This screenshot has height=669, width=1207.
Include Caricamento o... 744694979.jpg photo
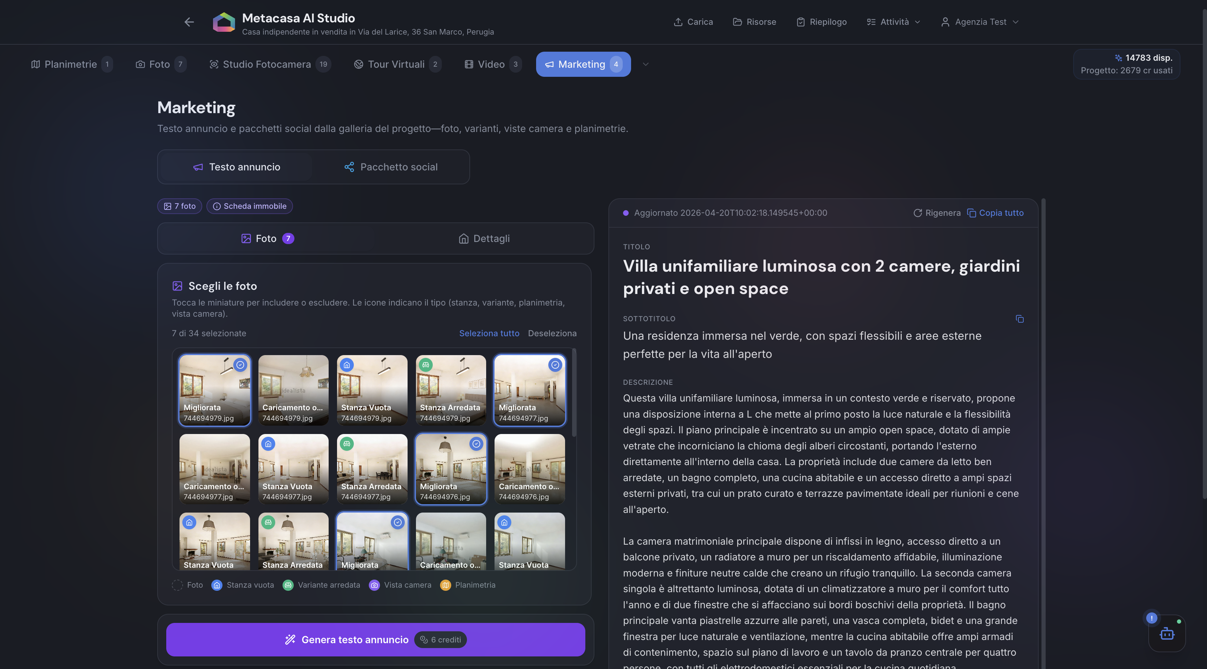tap(293, 390)
